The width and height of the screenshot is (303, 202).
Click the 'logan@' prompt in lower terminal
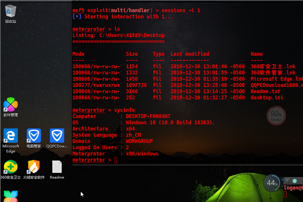point(293,188)
